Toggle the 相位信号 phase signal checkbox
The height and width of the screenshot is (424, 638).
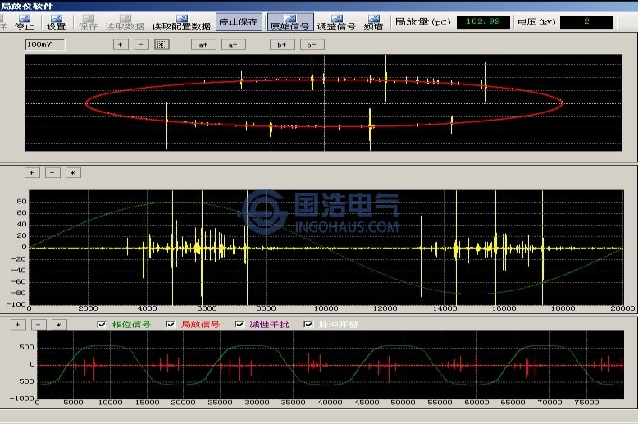102,325
